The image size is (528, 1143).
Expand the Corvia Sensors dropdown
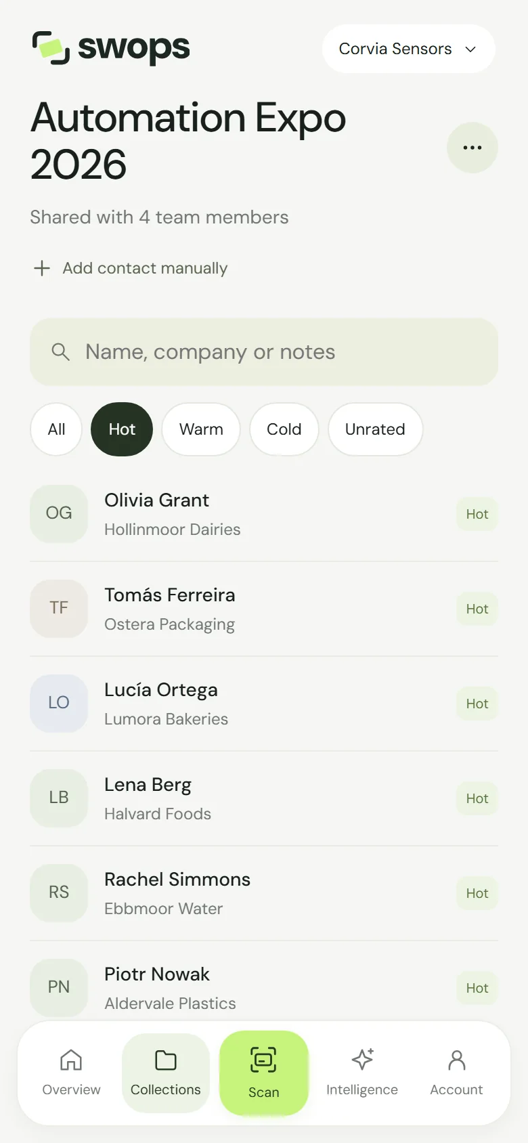(408, 49)
